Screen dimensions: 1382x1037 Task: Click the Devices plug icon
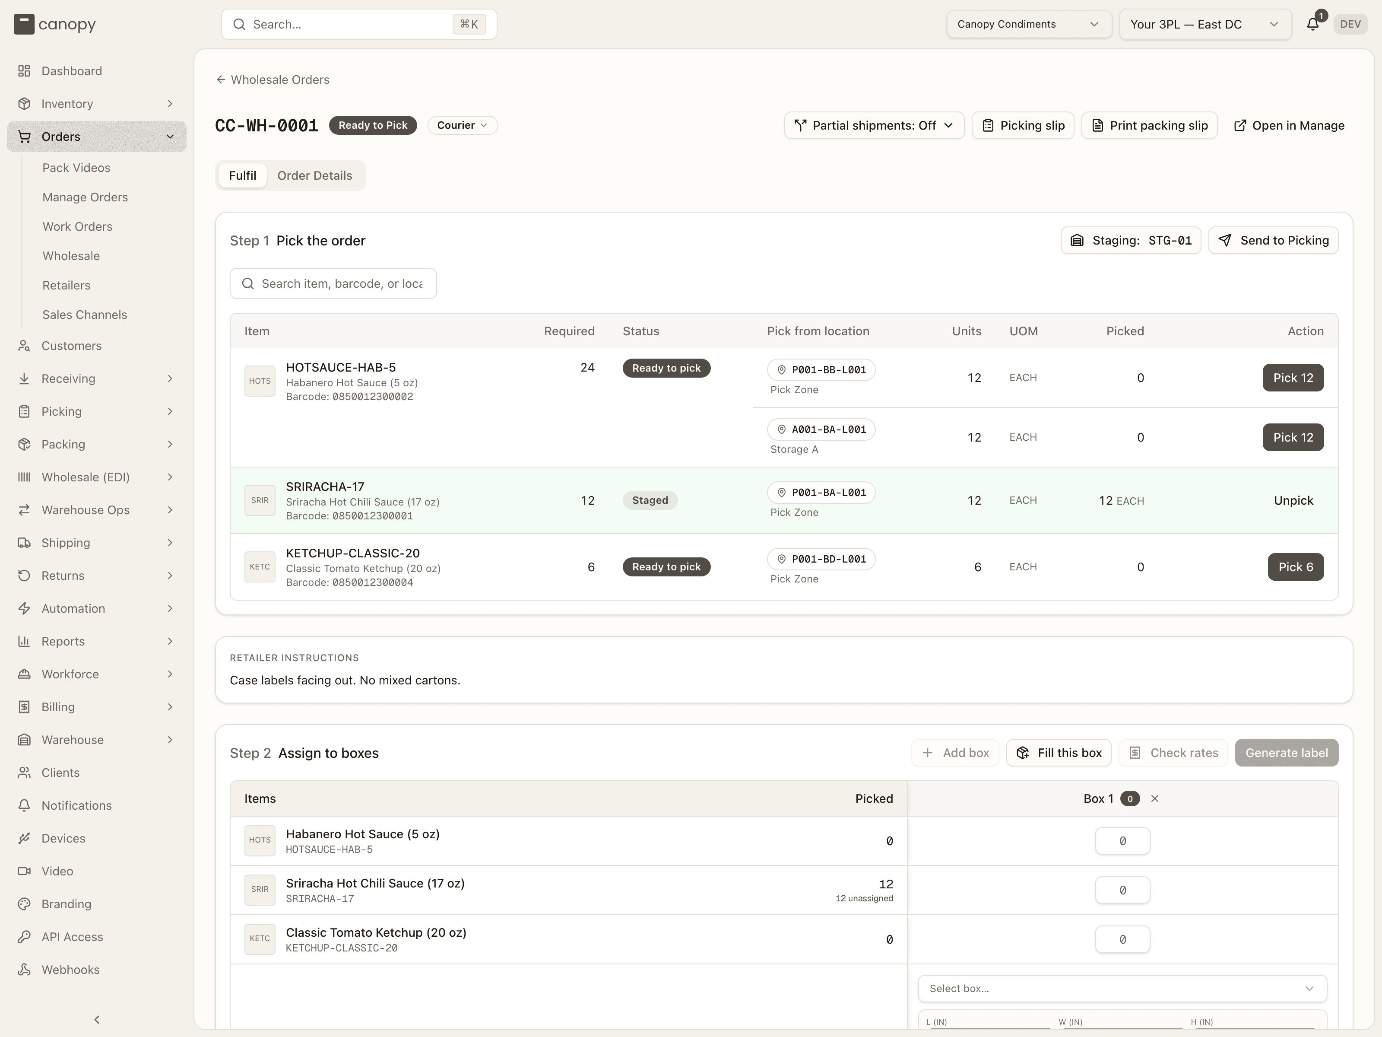[x=24, y=838]
